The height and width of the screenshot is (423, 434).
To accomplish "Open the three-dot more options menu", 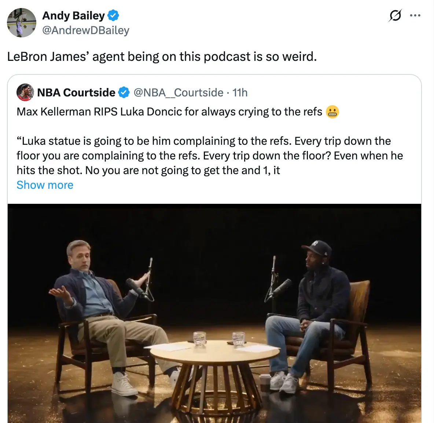I will point(415,16).
